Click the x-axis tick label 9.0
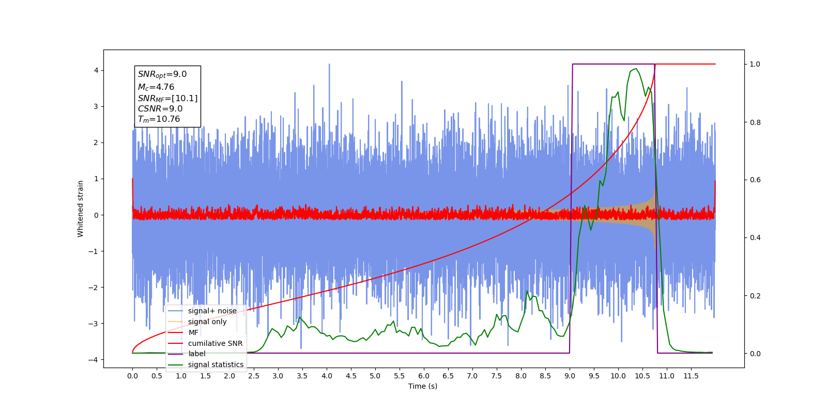This screenshot has height=413, width=827. coord(570,376)
